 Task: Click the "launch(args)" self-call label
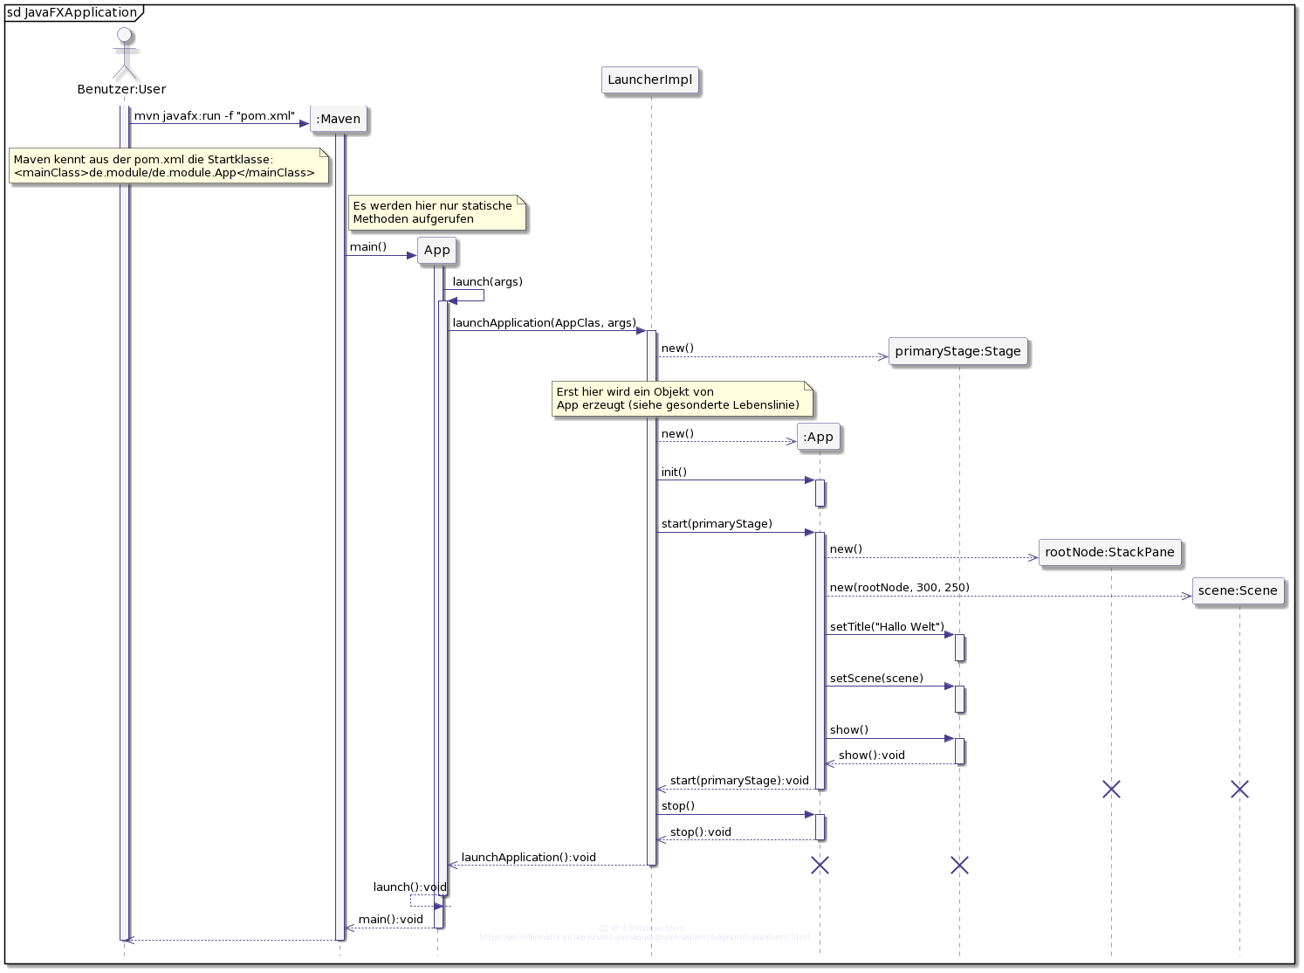(x=488, y=282)
